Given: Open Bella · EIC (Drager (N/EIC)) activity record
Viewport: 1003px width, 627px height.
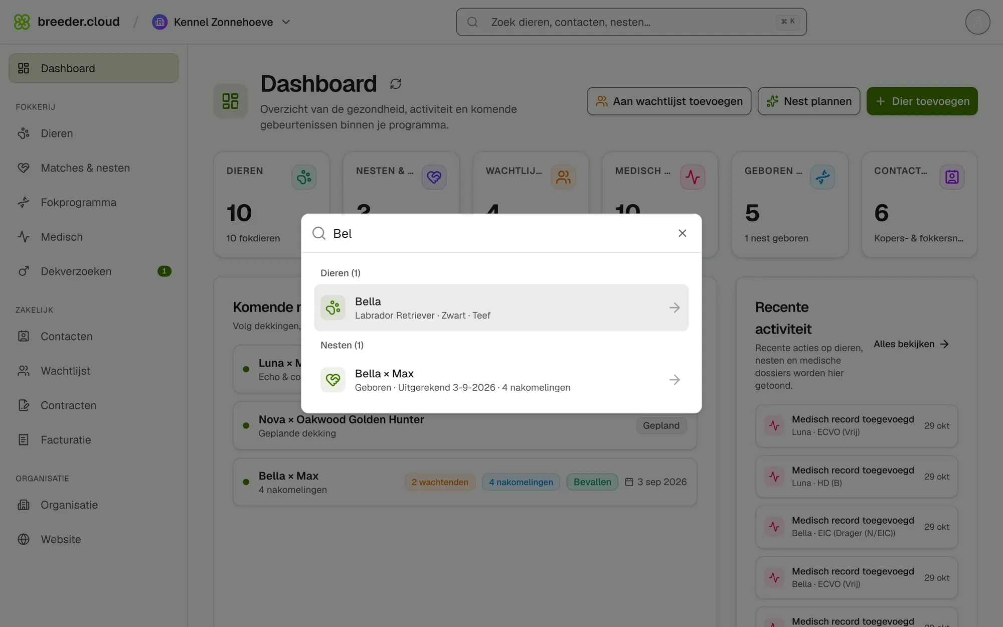Looking at the screenshot, I should (x=857, y=527).
